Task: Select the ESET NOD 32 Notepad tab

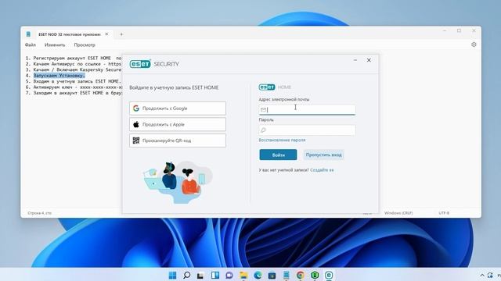Action: (69, 34)
